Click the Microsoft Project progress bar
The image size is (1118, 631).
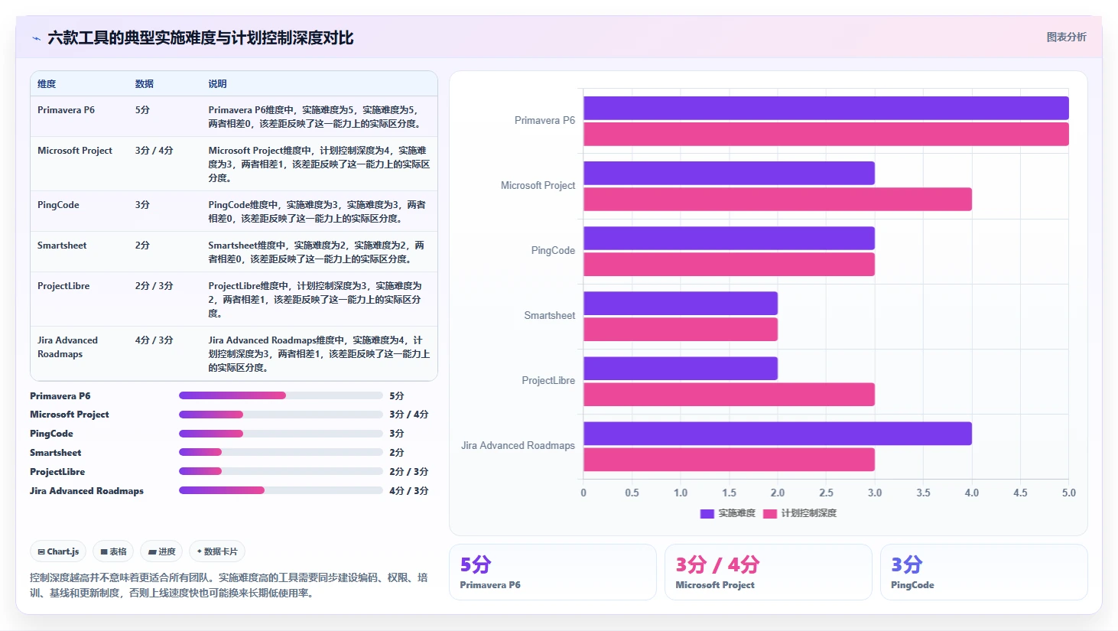(281, 415)
